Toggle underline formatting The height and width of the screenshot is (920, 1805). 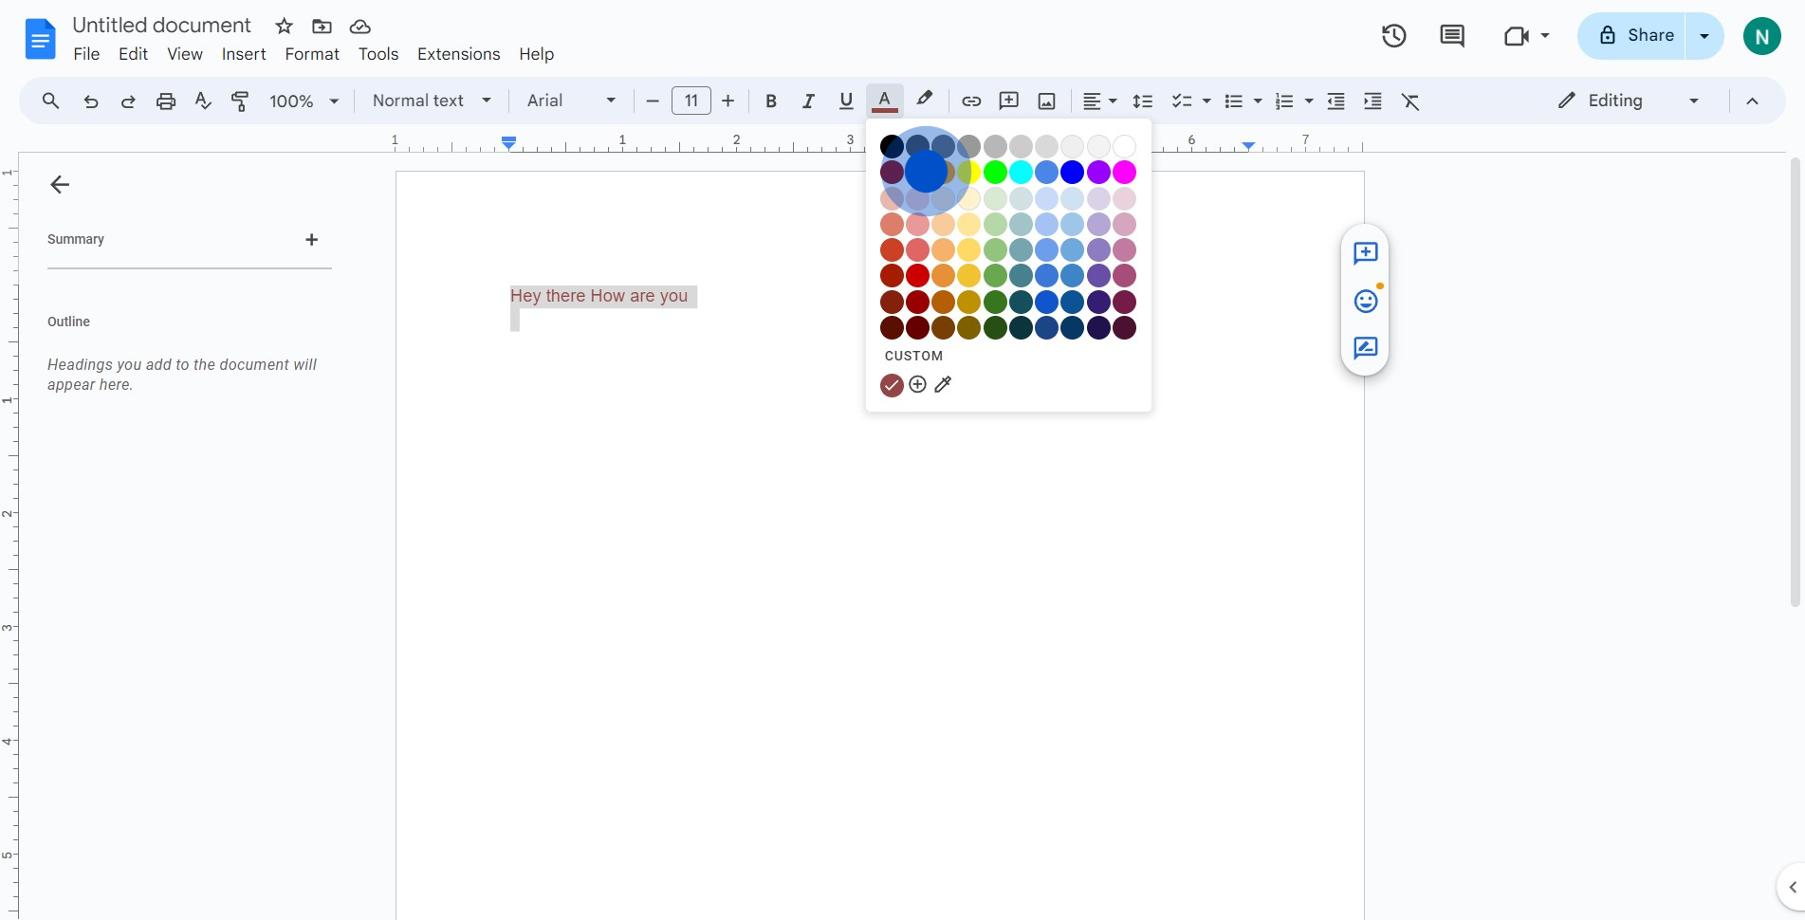coord(846,101)
